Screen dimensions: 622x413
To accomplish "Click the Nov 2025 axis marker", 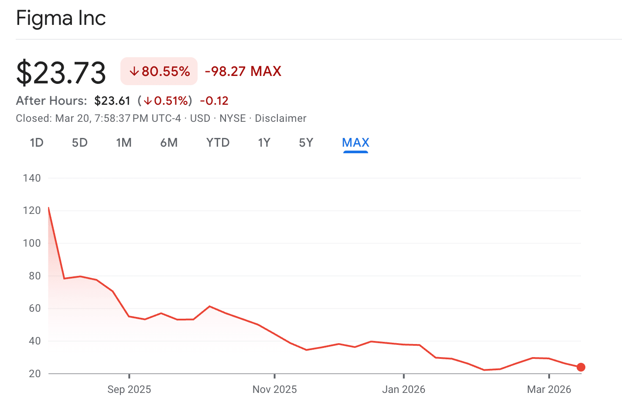I will coord(274,389).
